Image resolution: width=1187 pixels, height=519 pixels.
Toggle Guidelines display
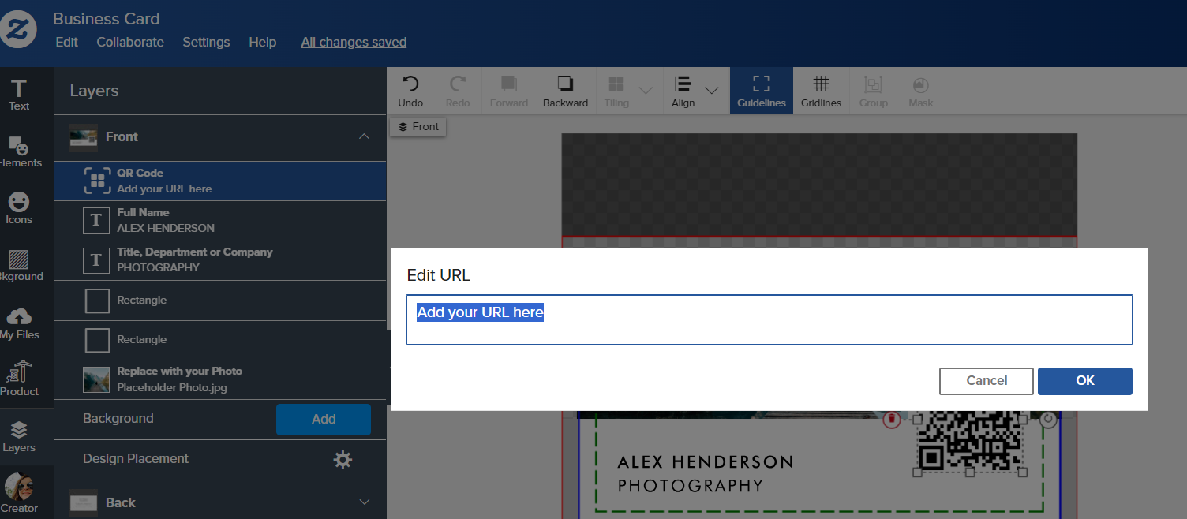pos(761,90)
